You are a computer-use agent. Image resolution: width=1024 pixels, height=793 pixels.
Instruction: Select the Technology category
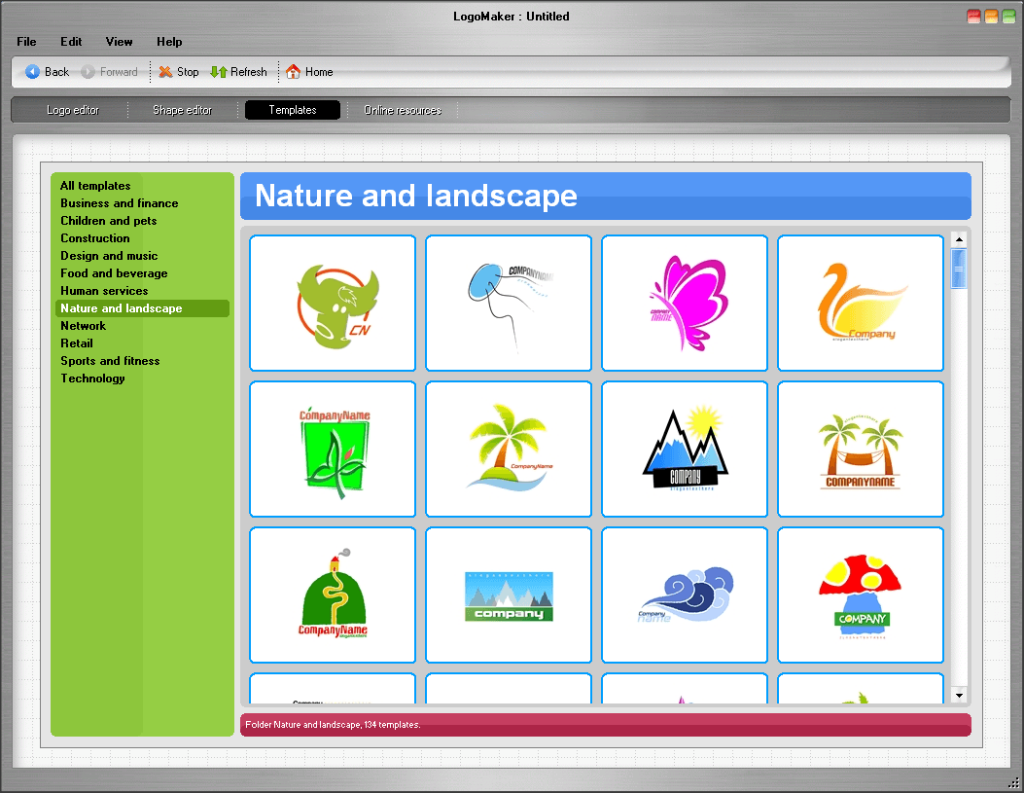tap(92, 378)
